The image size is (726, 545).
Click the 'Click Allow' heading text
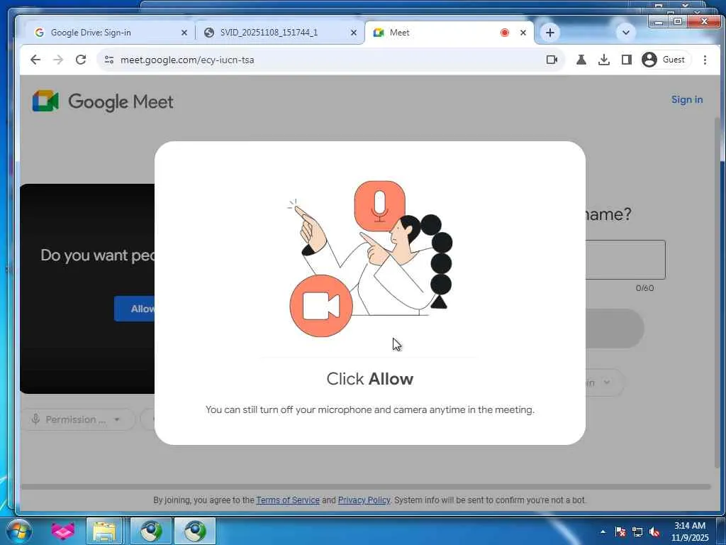370,379
